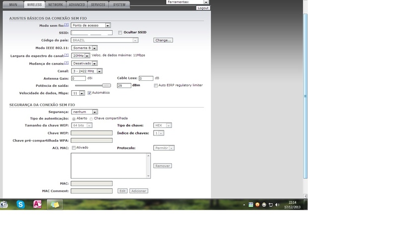Show hidden system tray icons arrow
The width and height of the screenshot is (397, 248).
(244, 205)
